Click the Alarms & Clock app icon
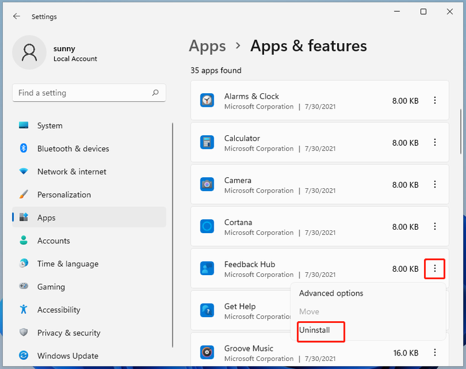 click(207, 100)
